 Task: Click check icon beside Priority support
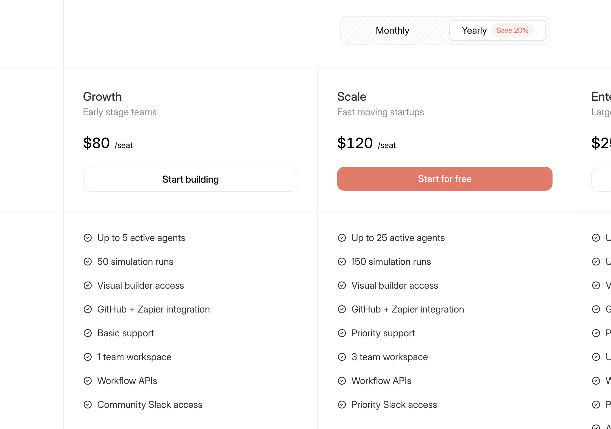tap(342, 333)
